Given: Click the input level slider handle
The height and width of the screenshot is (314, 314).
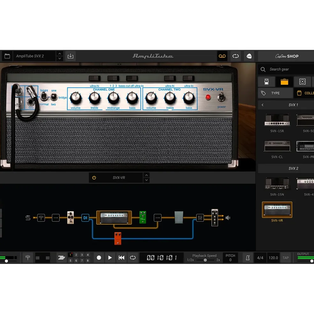Looking at the screenshot, I should [6, 261].
